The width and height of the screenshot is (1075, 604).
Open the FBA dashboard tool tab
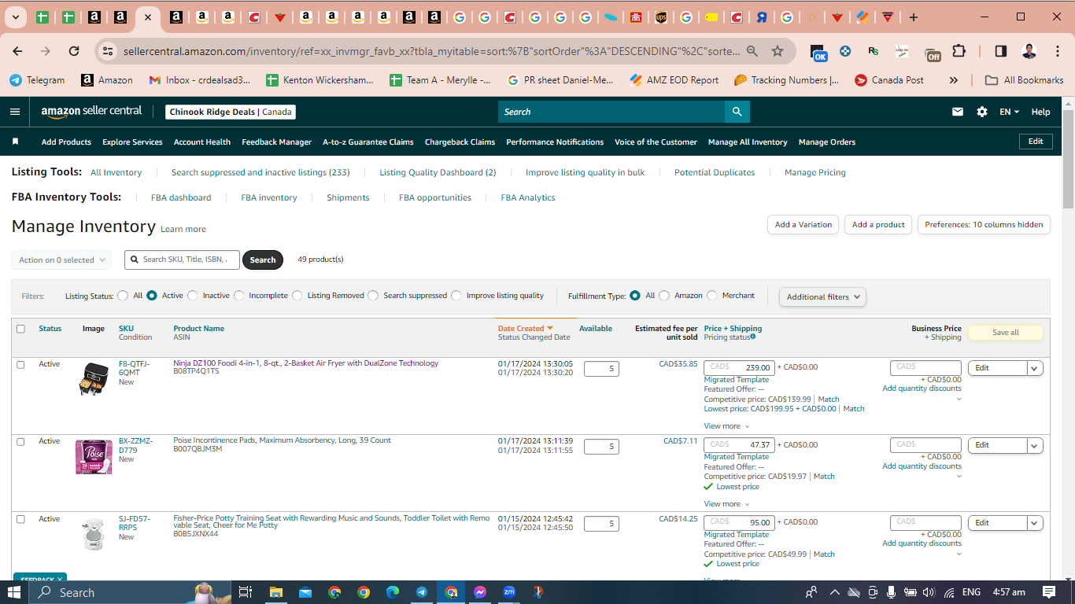[181, 197]
